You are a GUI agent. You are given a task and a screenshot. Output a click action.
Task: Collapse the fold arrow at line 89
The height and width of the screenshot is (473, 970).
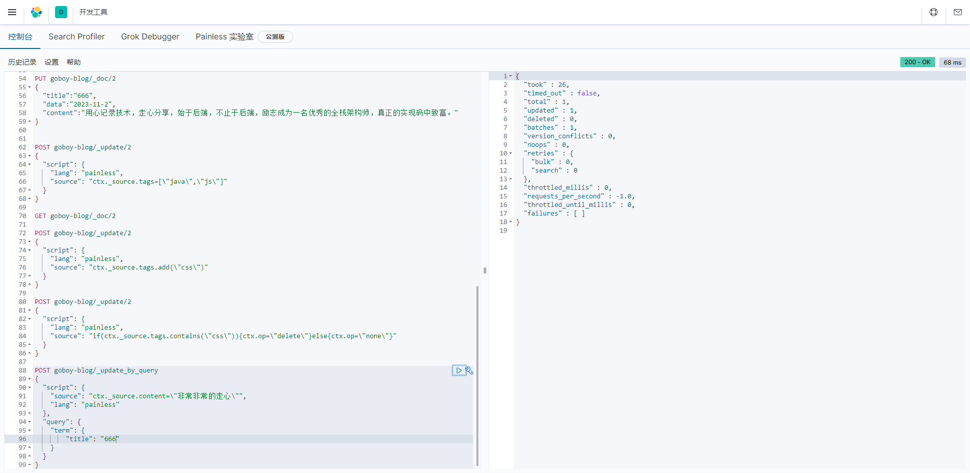pyautogui.click(x=29, y=379)
